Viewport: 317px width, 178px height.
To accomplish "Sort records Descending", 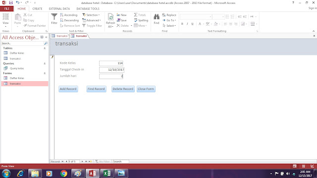I will [x=69, y=20].
